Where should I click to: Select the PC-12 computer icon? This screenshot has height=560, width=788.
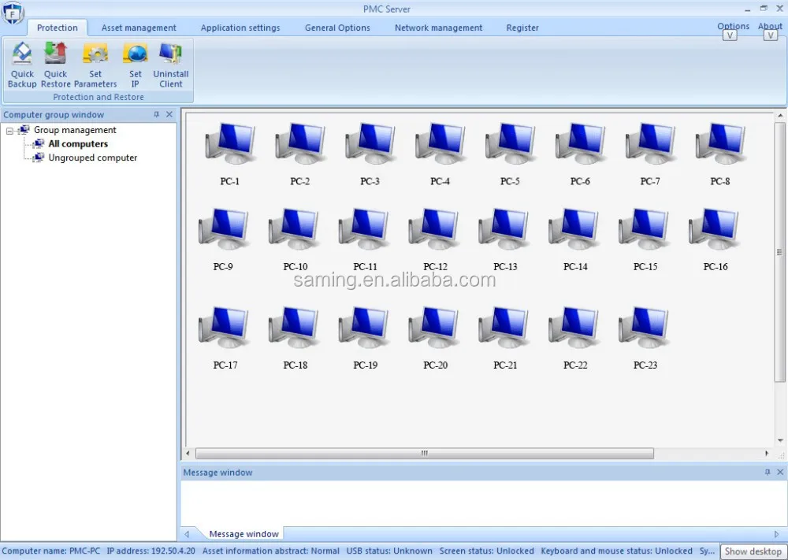pyautogui.click(x=435, y=230)
